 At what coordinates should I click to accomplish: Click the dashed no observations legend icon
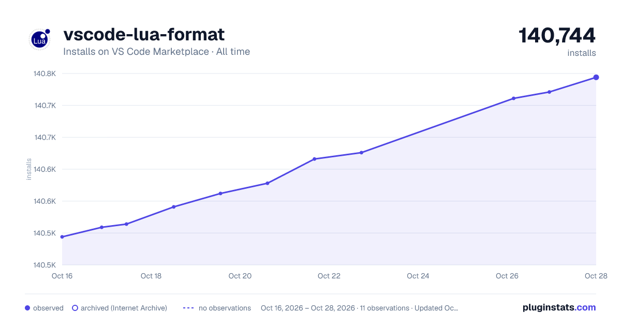(188, 308)
